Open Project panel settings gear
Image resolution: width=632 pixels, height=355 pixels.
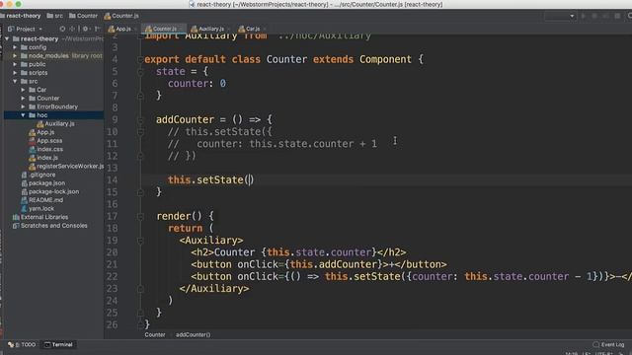click(x=85, y=29)
